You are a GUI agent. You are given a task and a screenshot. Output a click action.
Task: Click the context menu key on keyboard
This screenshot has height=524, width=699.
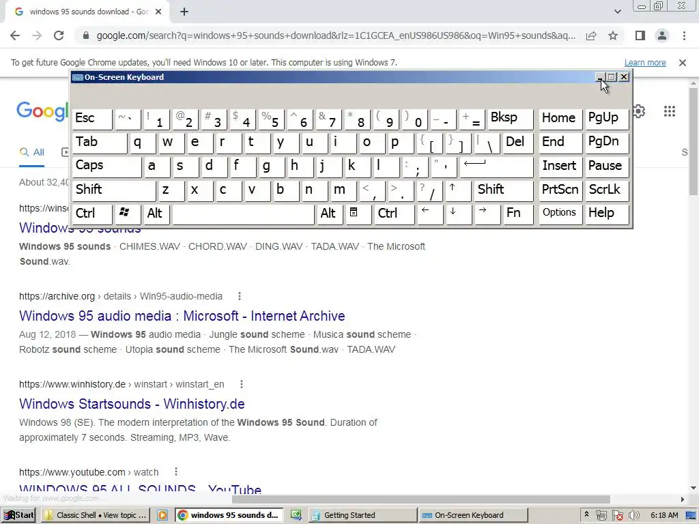point(358,214)
